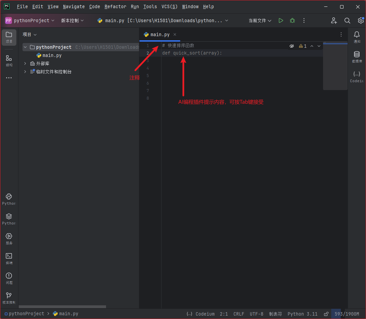Open IDE settings with the gear icon
This screenshot has height=319, width=366.
pos(361,20)
